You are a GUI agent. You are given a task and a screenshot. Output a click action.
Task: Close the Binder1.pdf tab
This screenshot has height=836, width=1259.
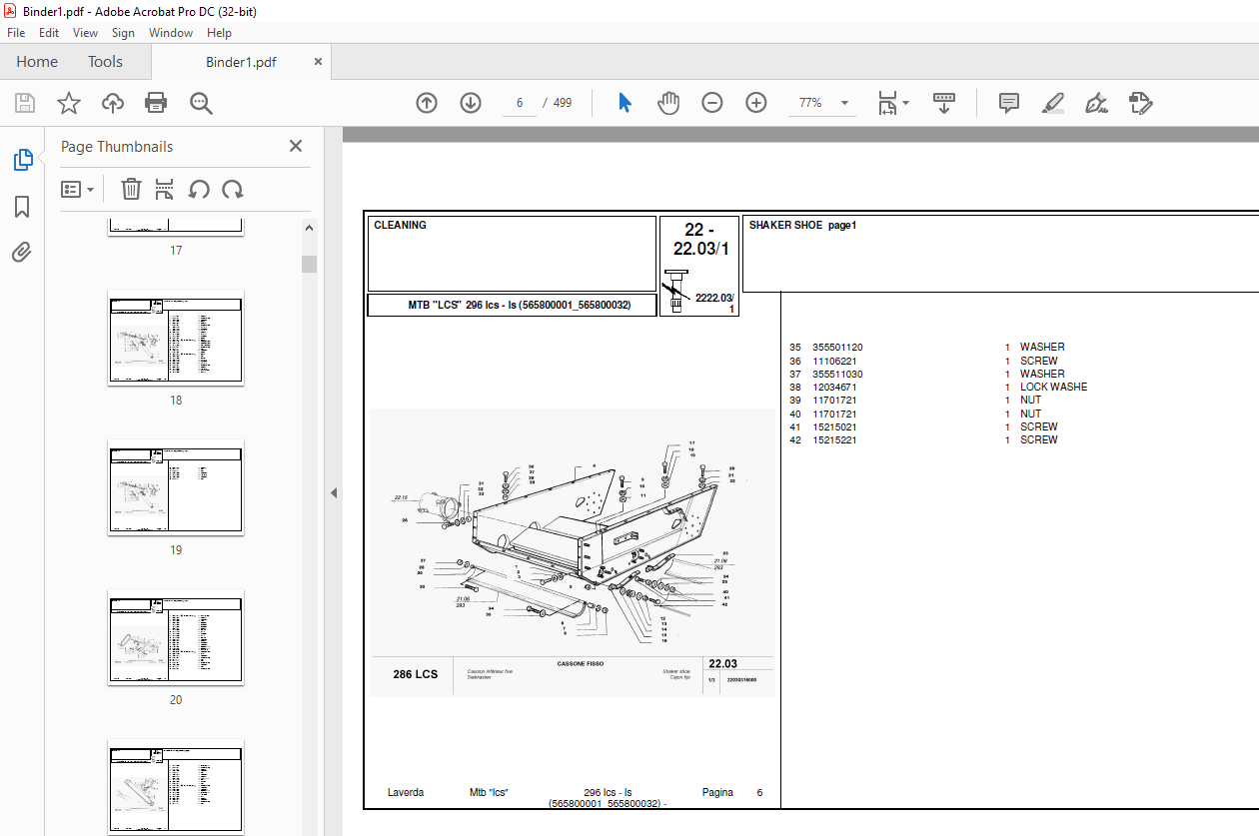pyautogui.click(x=318, y=61)
